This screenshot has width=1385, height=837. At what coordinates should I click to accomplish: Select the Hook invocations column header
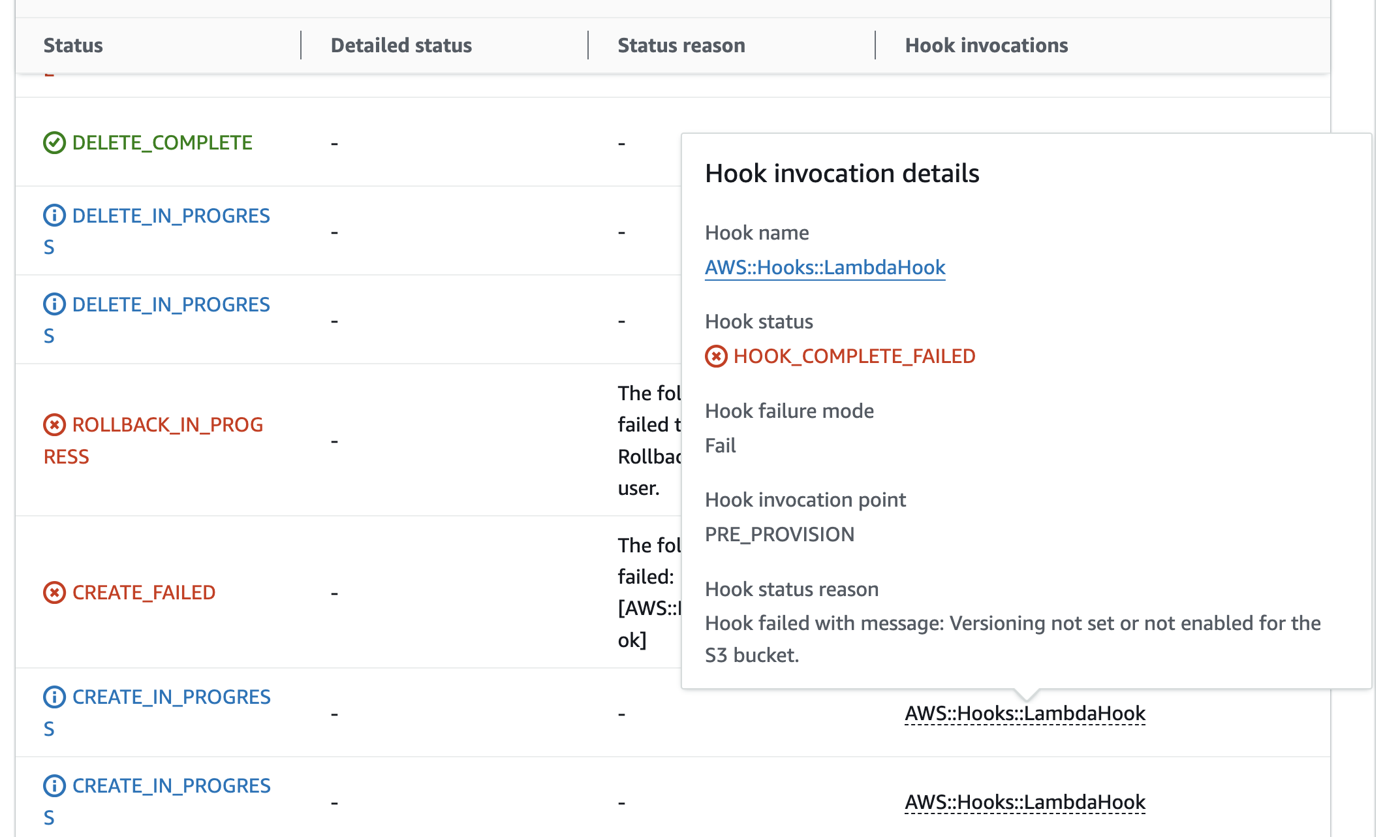(x=987, y=45)
